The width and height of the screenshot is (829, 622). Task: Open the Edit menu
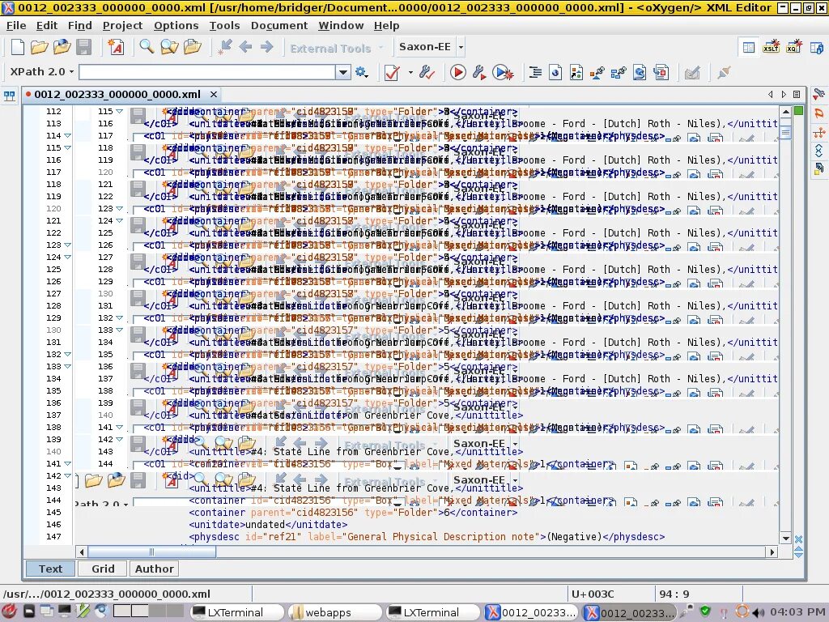(47, 25)
